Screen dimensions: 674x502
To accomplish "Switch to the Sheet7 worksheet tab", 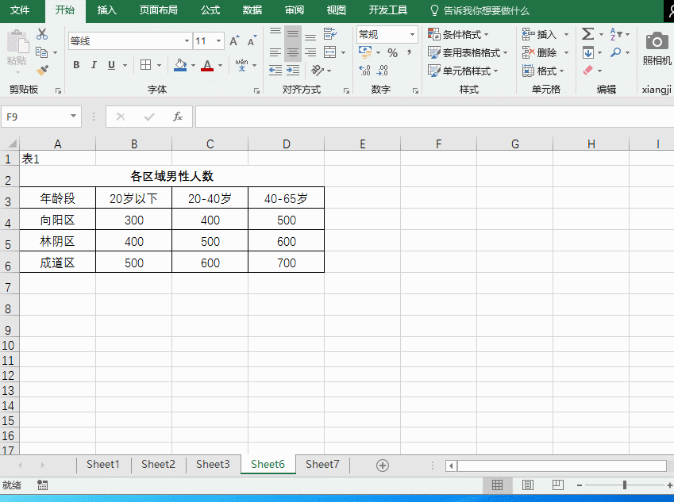I will click(x=322, y=464).
